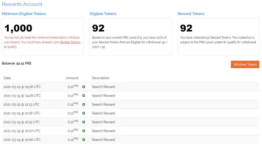Click the Rewards Account heading
This screenshot has height=144, width=262.
tap(22, 4)
